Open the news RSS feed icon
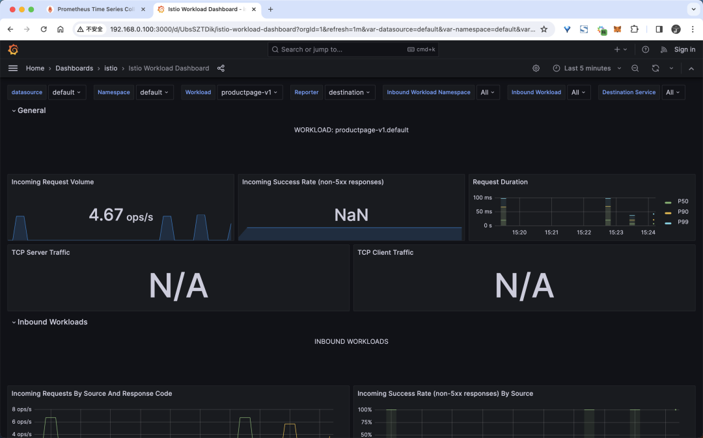Screen dimensions: 703x438 [x=663, y=49]
